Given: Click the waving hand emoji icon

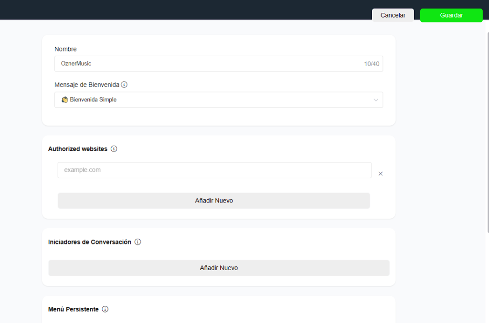Looking at the screenshot, I should [65, 100].
